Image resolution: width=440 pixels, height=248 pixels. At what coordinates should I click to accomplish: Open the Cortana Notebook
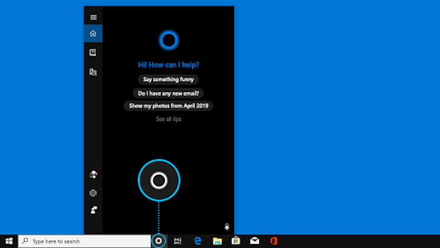point(93,53)
